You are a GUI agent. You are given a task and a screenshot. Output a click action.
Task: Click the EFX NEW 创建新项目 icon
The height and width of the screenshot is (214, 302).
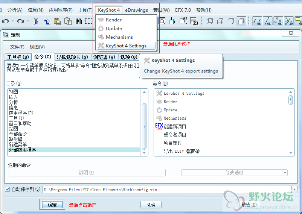(x=159, y=126)
